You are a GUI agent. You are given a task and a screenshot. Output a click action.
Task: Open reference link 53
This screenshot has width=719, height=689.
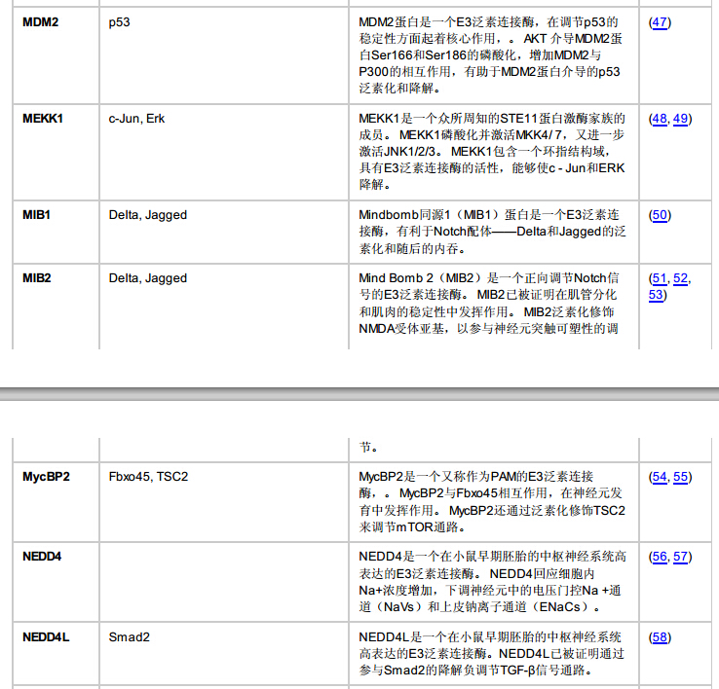coord(656,295)
